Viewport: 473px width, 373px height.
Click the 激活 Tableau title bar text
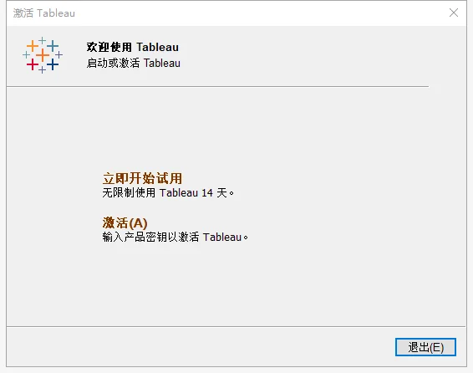(44, 13)
